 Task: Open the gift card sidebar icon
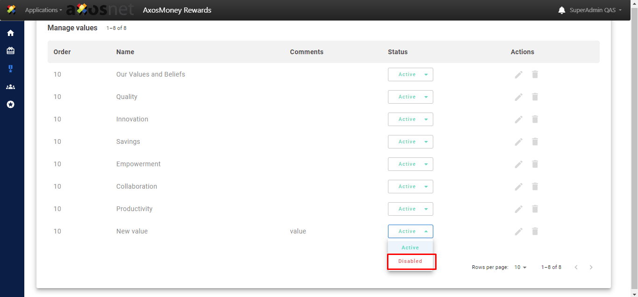click(x=10, y=51)
